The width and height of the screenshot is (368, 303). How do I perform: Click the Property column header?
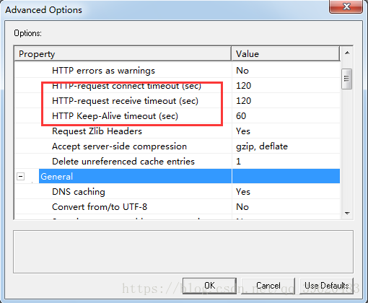pos(123,54)
